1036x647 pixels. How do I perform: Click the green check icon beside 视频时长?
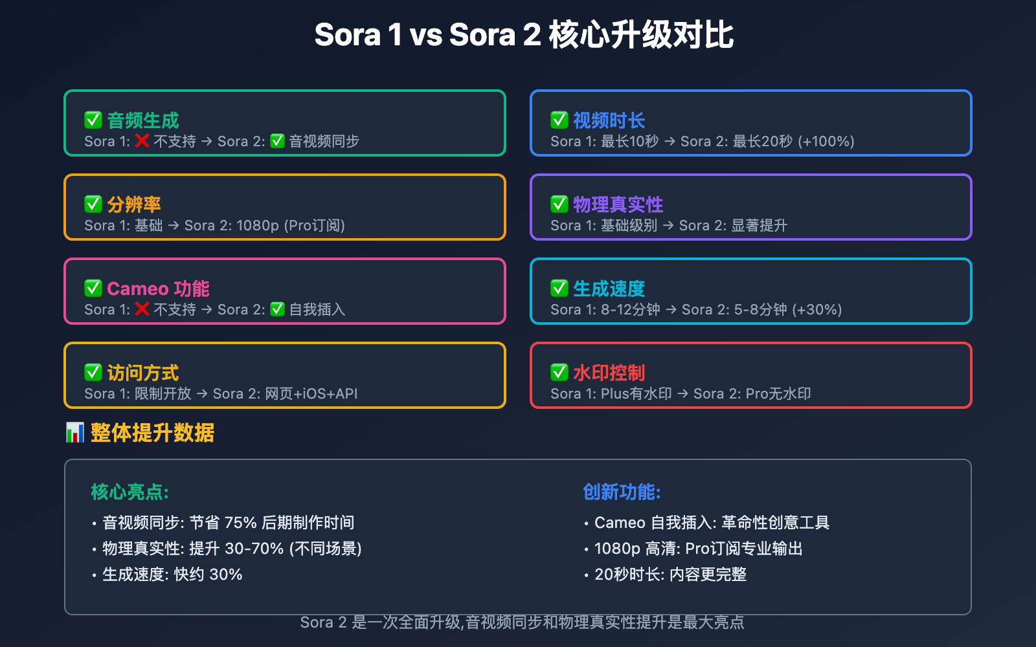tap(559, 120)
